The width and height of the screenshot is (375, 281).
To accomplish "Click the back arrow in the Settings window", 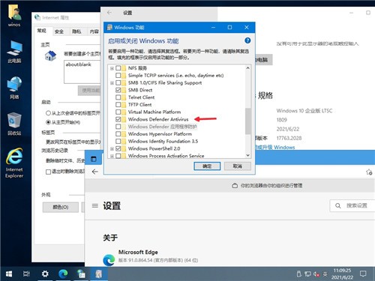I will [x=109, y=13].
